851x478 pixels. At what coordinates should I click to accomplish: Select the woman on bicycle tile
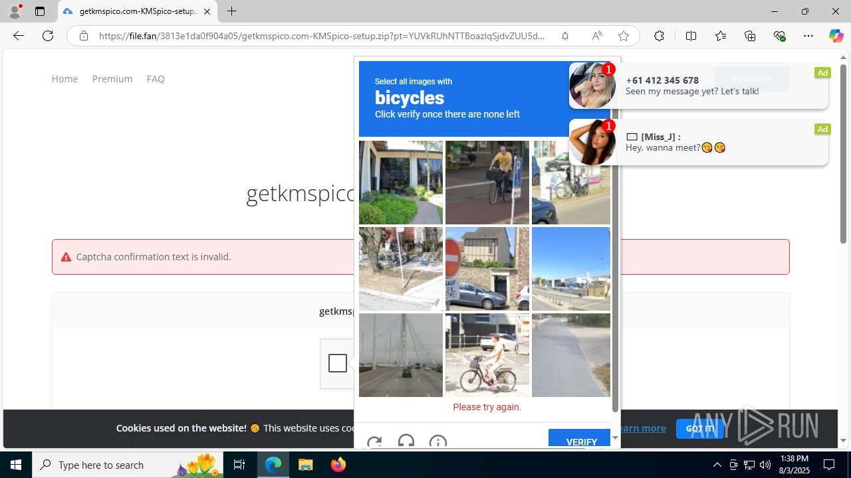487,355
